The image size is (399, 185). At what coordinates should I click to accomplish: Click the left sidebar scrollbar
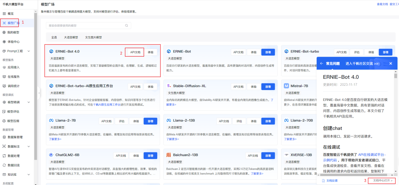click(x=36, y=87)
